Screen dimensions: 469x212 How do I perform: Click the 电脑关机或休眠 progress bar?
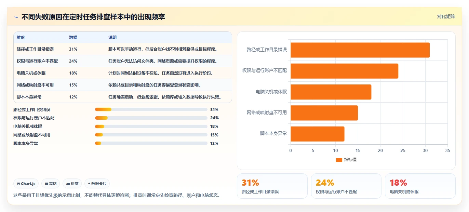[x=151, y=127]
